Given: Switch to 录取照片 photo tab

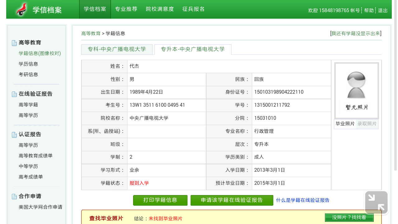Looking at the screenshot, I should point(367,124).
